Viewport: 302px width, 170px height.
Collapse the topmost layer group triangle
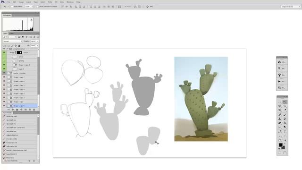click(x=8, y=49)
